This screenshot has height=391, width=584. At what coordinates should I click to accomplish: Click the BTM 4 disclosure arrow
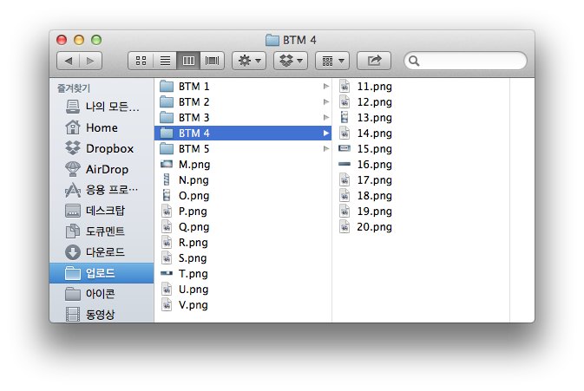(x=326, y=134)
